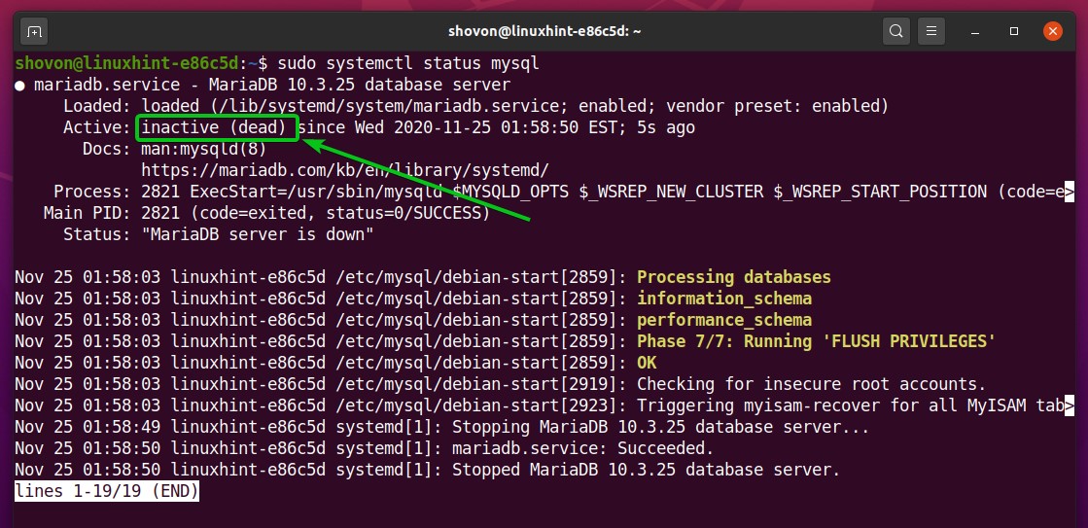1088x528 pixels.
Task: Click the 'MariaDB server is down' status
Action: pyautogui.click(x=258, y=234)
